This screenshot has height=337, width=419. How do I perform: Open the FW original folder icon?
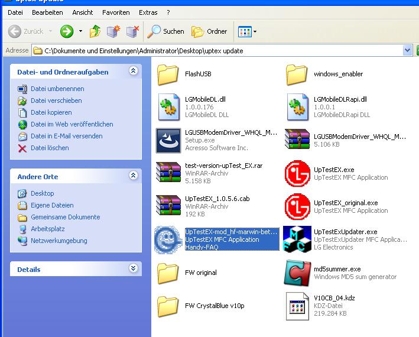click(168, 273)
